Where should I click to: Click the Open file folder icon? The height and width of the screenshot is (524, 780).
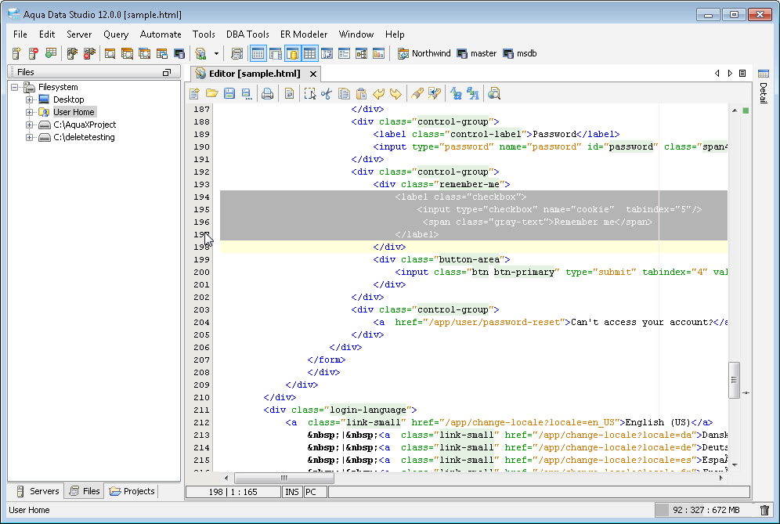[x=211, y=94]
